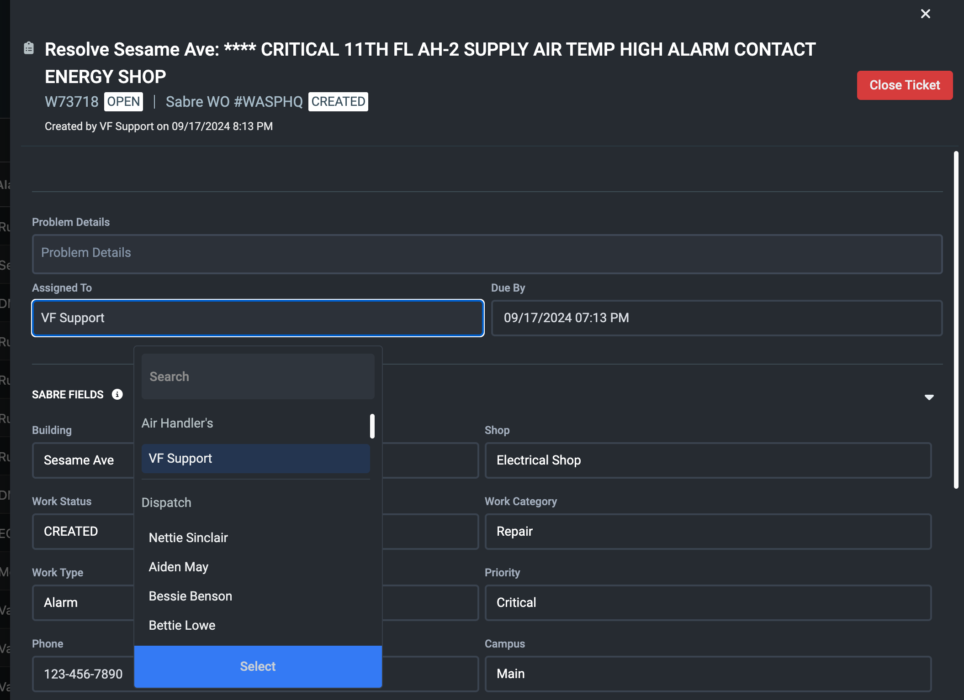Open the Assigned To dropdown field
Screen dimensions: 964x700
click(258, 318)
